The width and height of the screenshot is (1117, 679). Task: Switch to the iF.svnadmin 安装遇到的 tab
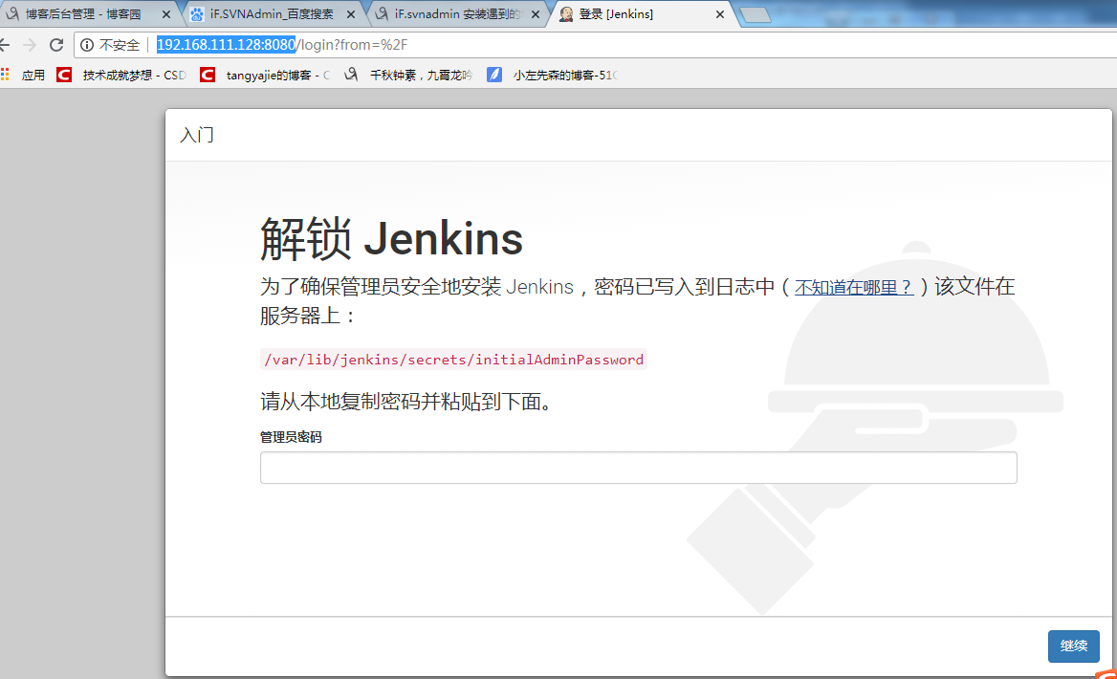click(456, 14)
